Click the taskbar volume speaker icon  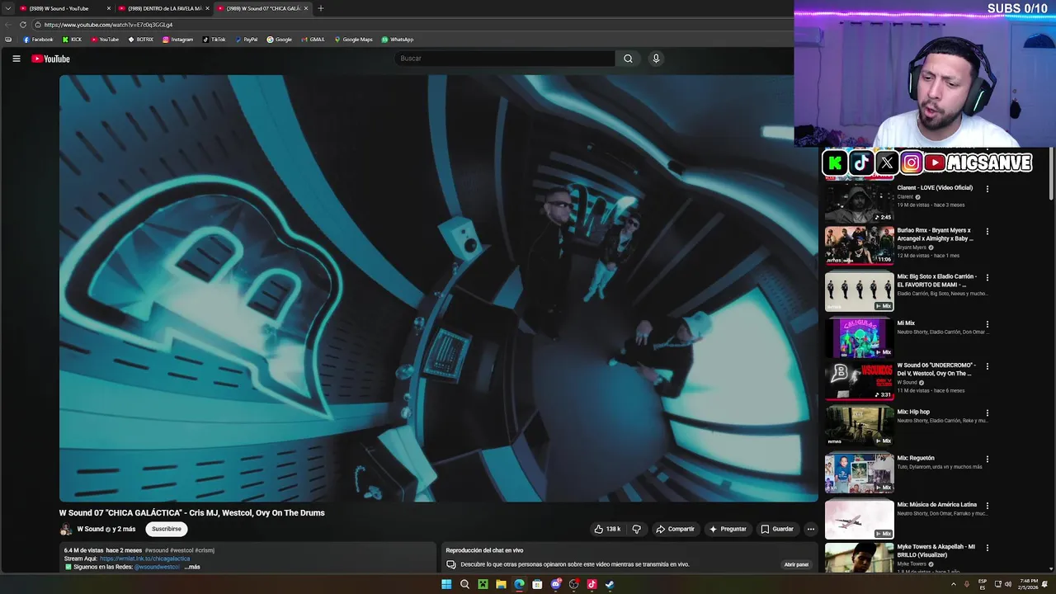[1008, 584]
